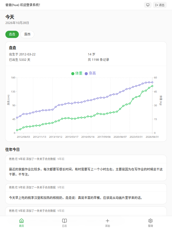Viewport: 172px width, 230px height.
Task: Click the 2020/08/07 axis date label
Action: pos(120,137)
